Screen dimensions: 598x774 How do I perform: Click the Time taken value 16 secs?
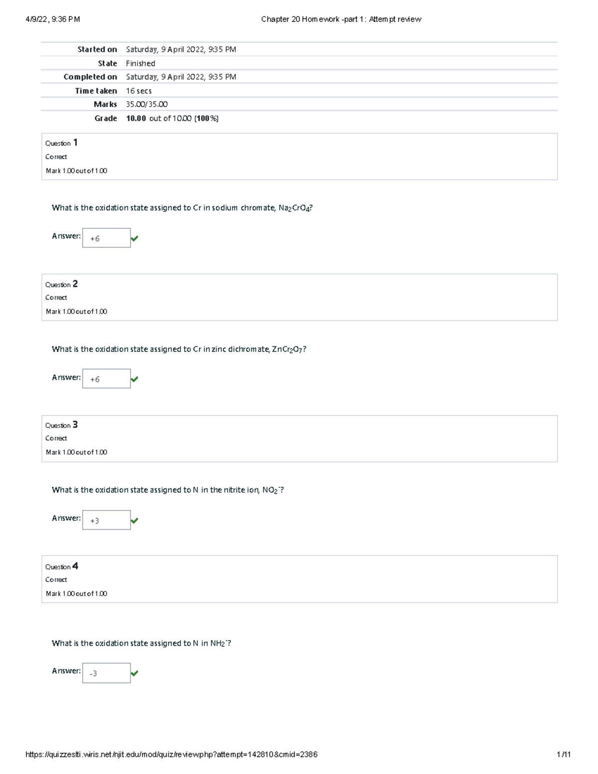(x=139, y=91)
